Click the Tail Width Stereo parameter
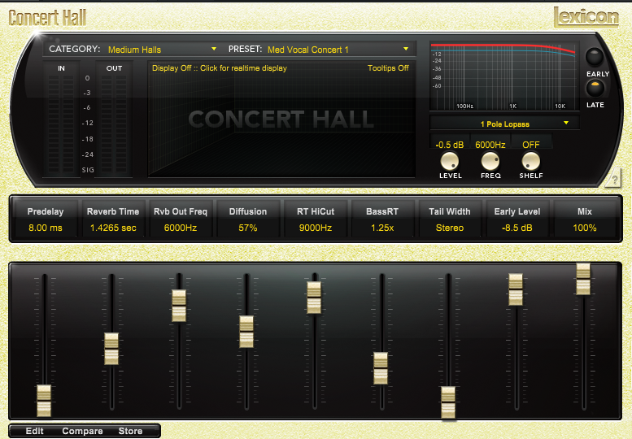 pos(449,228)
